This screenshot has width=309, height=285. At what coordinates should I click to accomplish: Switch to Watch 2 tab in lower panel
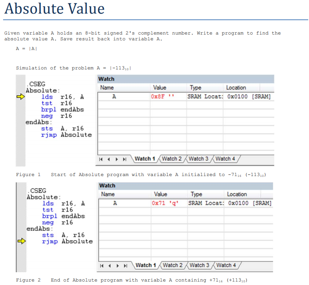coord(173,265)
